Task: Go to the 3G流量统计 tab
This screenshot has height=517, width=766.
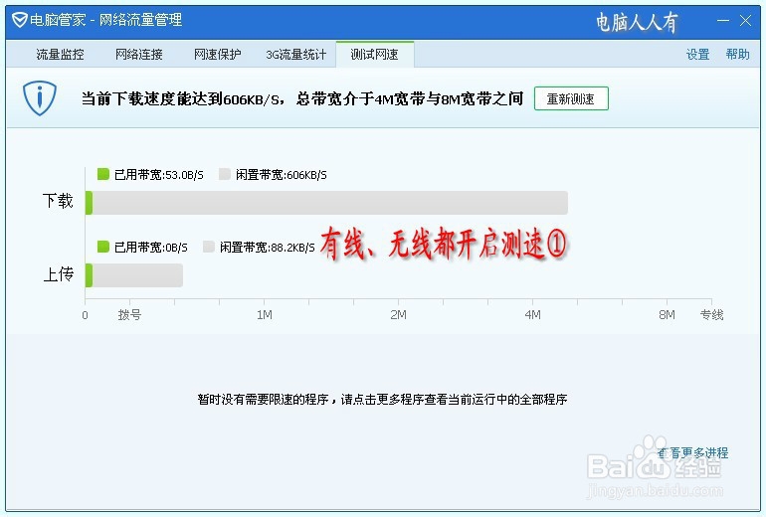Action: tap(296, 55)
